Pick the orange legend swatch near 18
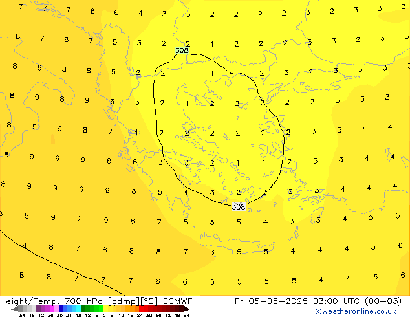This screenshot has width=410, height=317. [x=133, y=309]
